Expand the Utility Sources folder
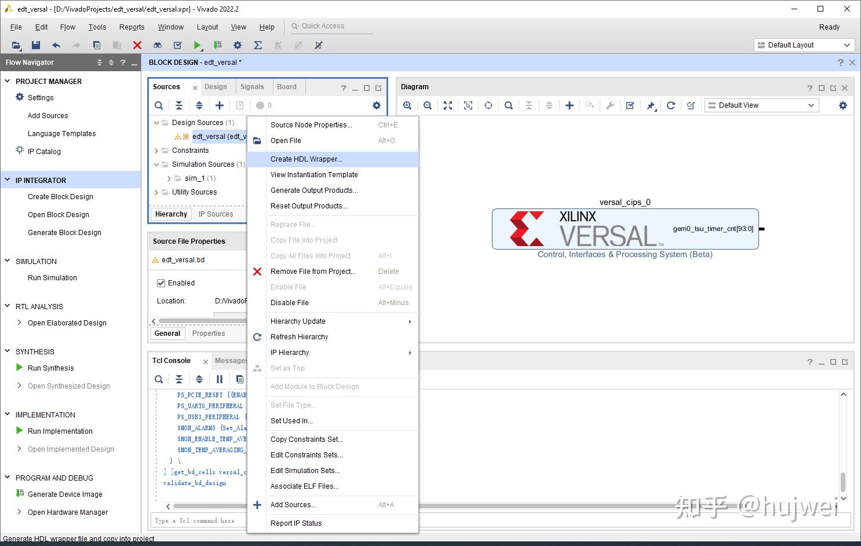The image size is (861, 546). pos(156,192)
